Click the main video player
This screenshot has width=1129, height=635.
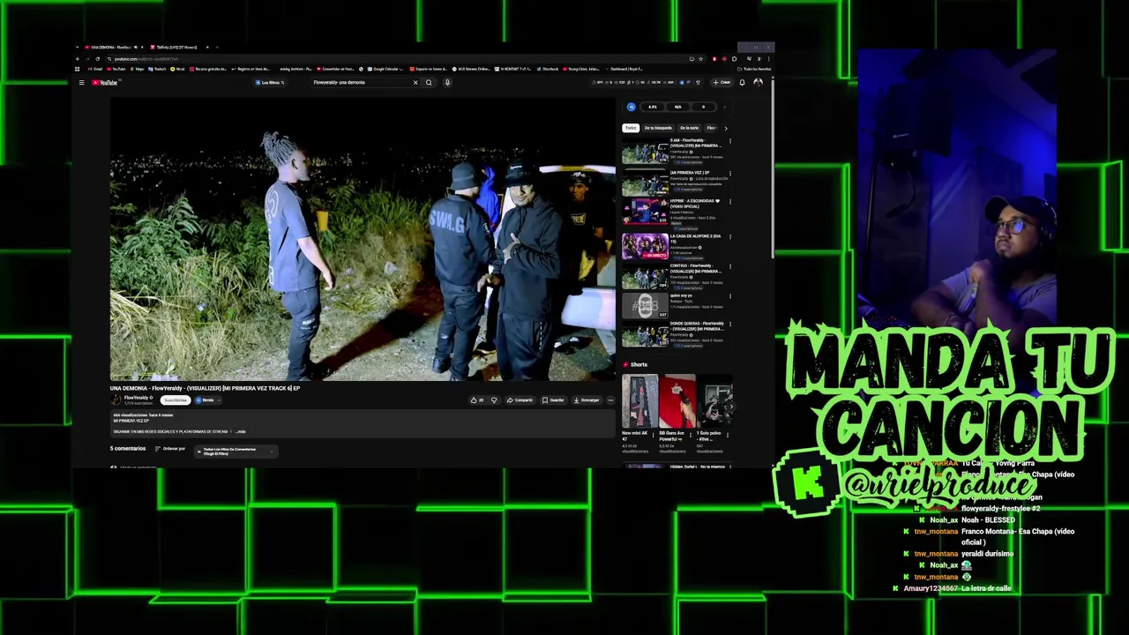(x=363, y=239)
